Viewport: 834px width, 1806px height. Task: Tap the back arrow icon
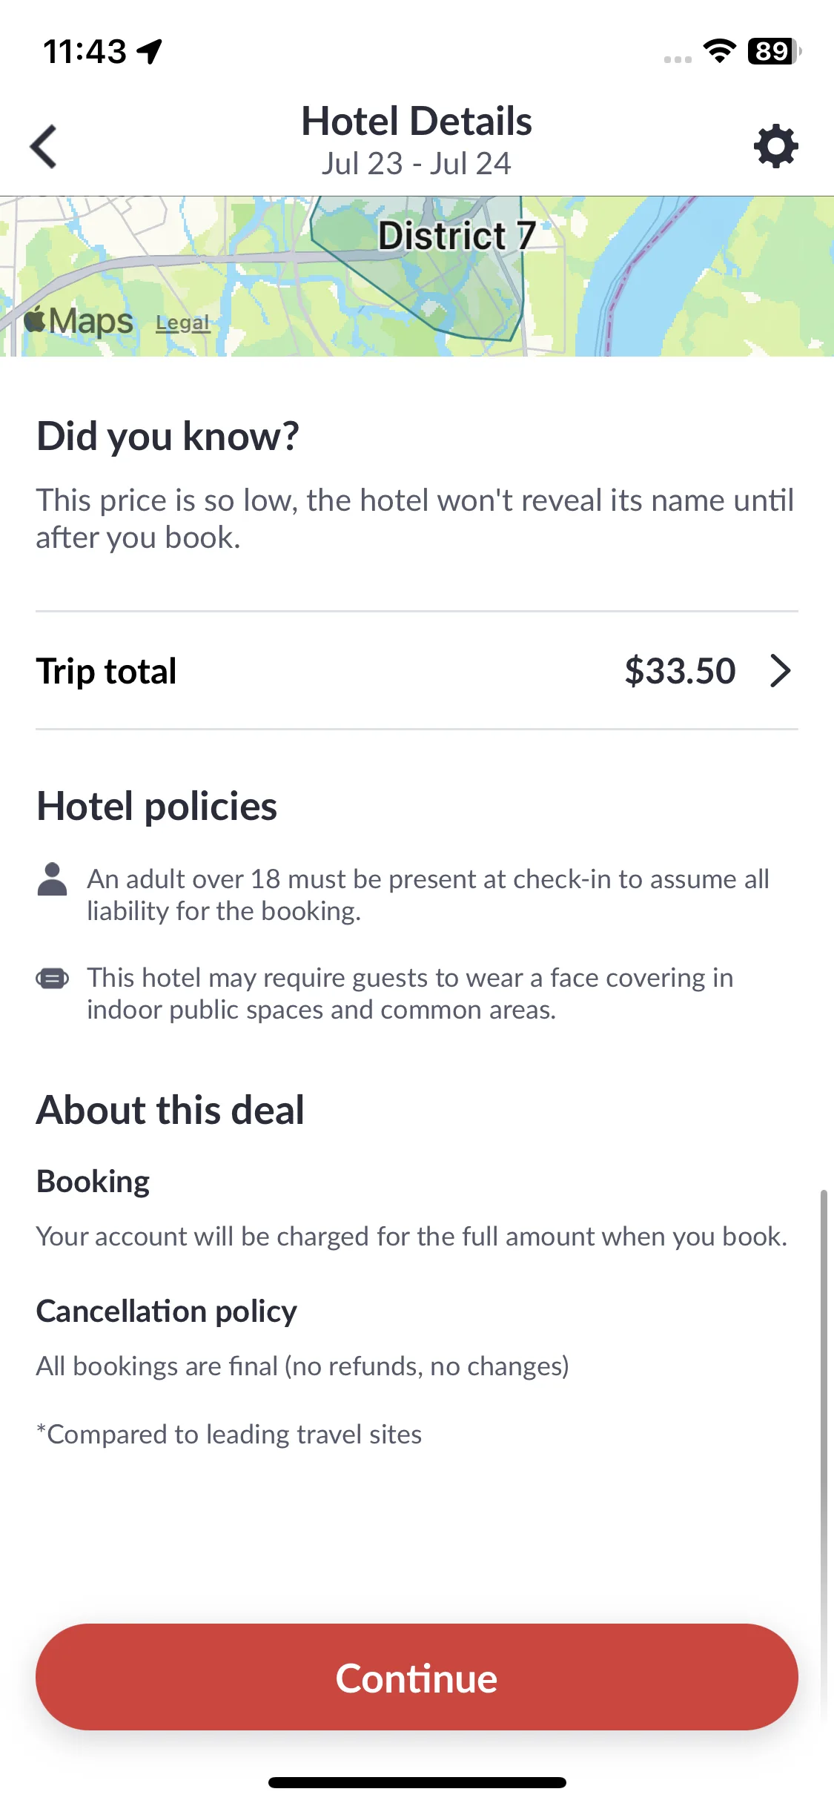coord(44,146)
